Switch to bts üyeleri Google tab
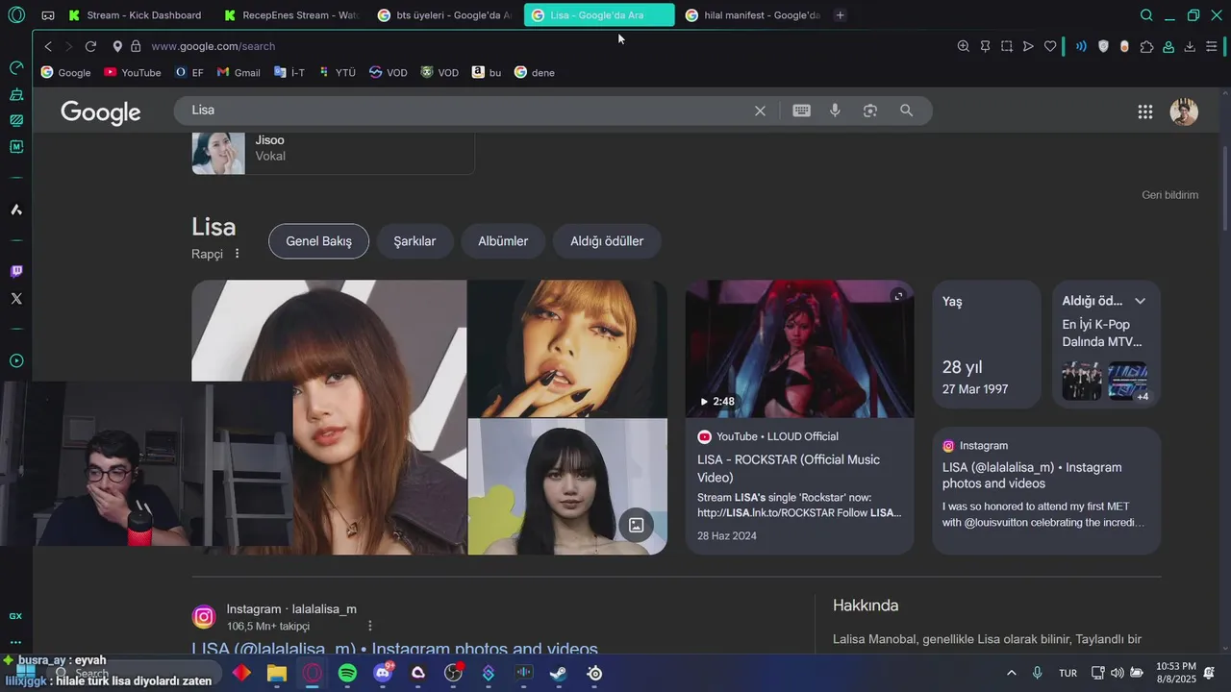The height and width of the screenshot is (692, 1231). click(x=445, y=15)
